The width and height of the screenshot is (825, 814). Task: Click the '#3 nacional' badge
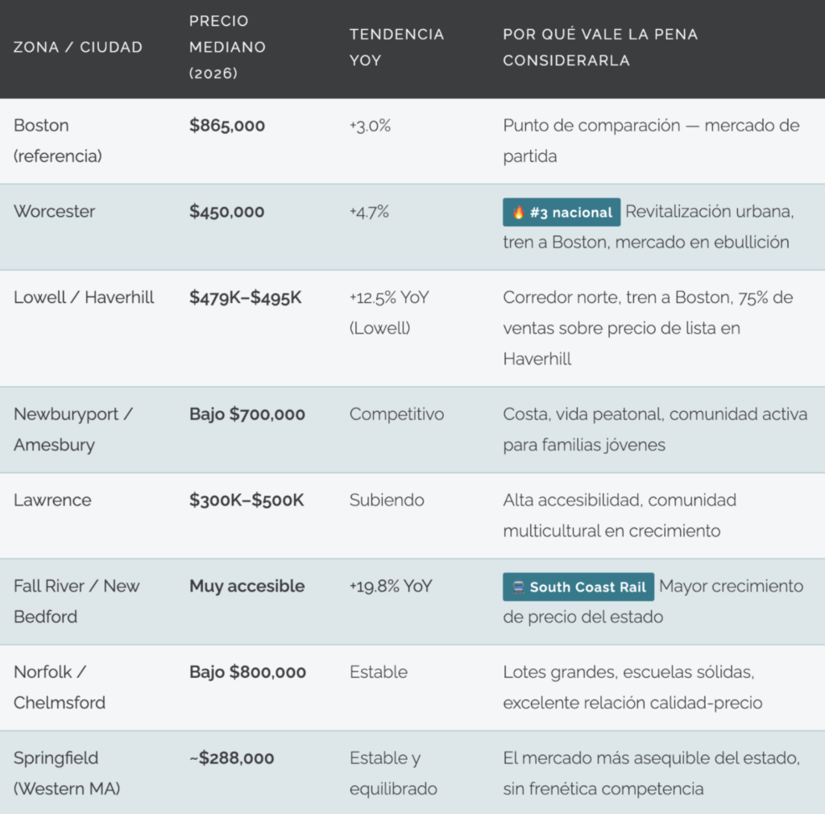click(x=562, y=213)
